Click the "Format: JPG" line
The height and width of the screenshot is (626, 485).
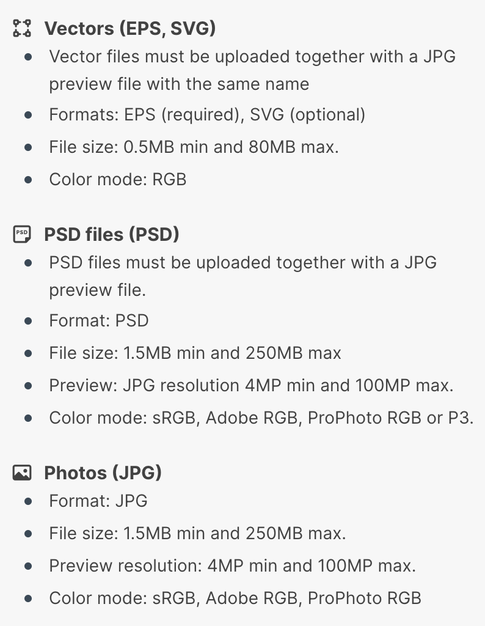coord(98,501)
